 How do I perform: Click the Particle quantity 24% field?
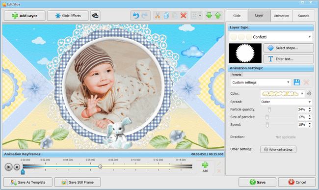coord(302,109)
